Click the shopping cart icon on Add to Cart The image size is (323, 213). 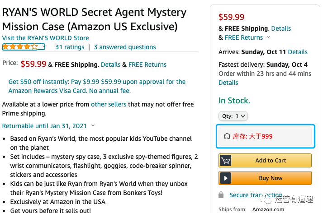[225, 161]
